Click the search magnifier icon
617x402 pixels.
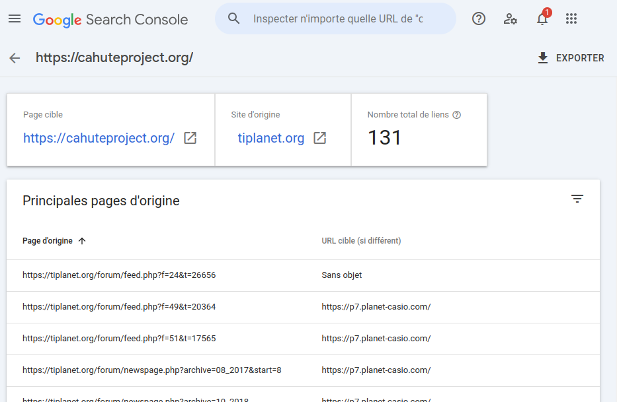click(233, 18)
